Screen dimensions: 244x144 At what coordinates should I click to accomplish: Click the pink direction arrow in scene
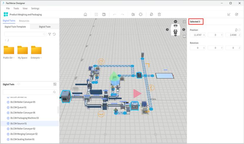(137, 94)
